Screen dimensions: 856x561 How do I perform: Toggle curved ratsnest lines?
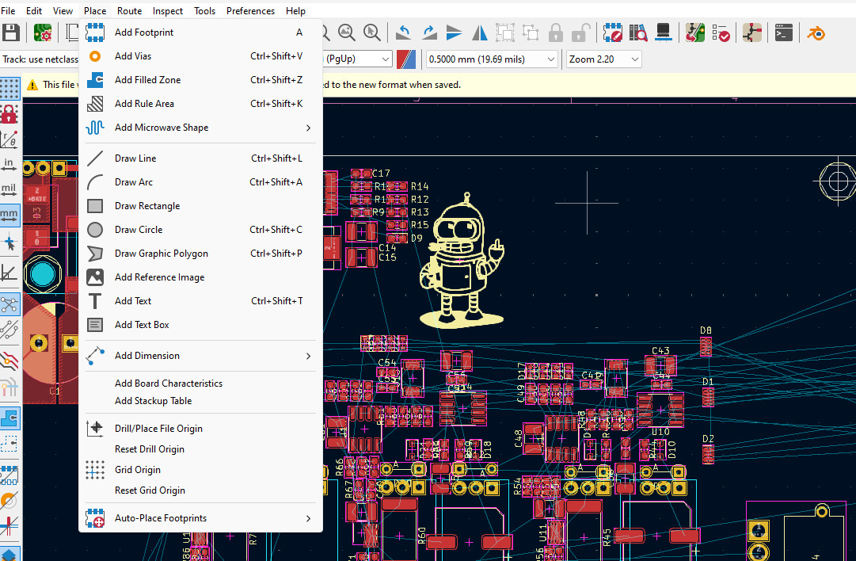(x=10, y=330)
